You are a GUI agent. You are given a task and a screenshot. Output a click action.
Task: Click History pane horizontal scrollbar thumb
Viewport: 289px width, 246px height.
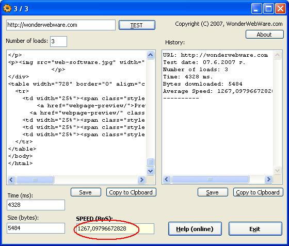210,179
